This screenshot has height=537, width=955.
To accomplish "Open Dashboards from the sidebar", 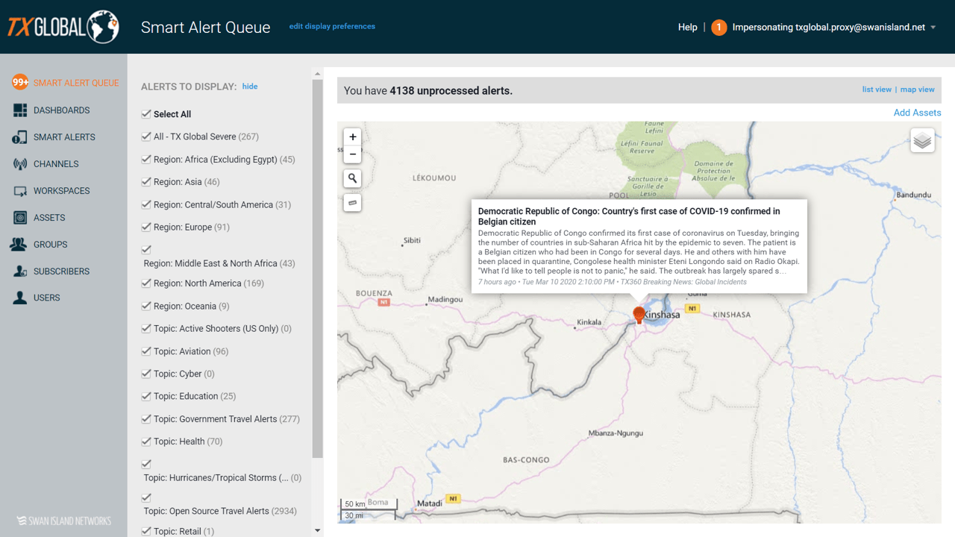I will [61, 110].
